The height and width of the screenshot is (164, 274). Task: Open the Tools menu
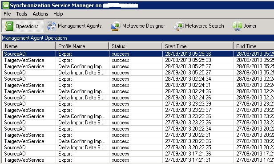click(22, 14)
